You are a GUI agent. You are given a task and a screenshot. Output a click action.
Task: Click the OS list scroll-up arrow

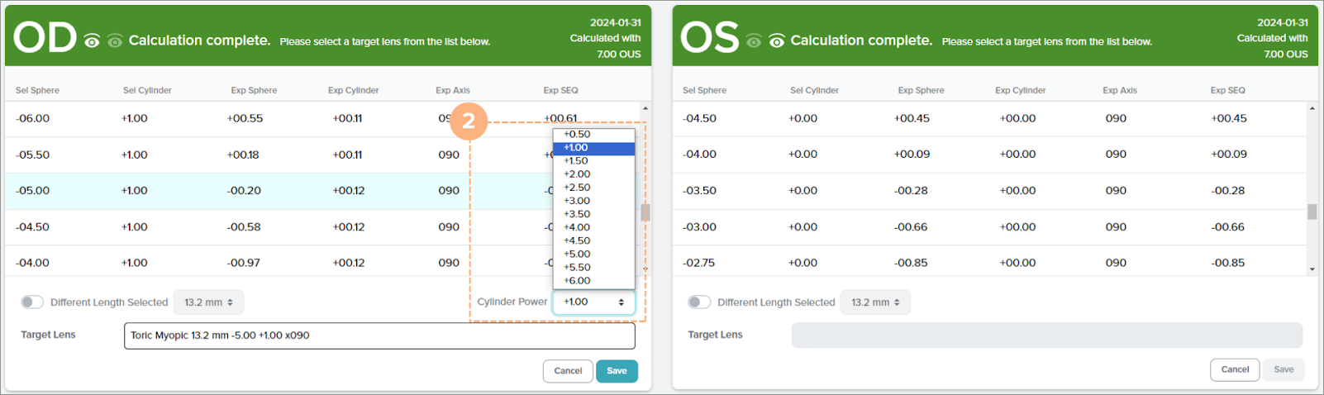pyautogui.click(x=1312, y=108)
